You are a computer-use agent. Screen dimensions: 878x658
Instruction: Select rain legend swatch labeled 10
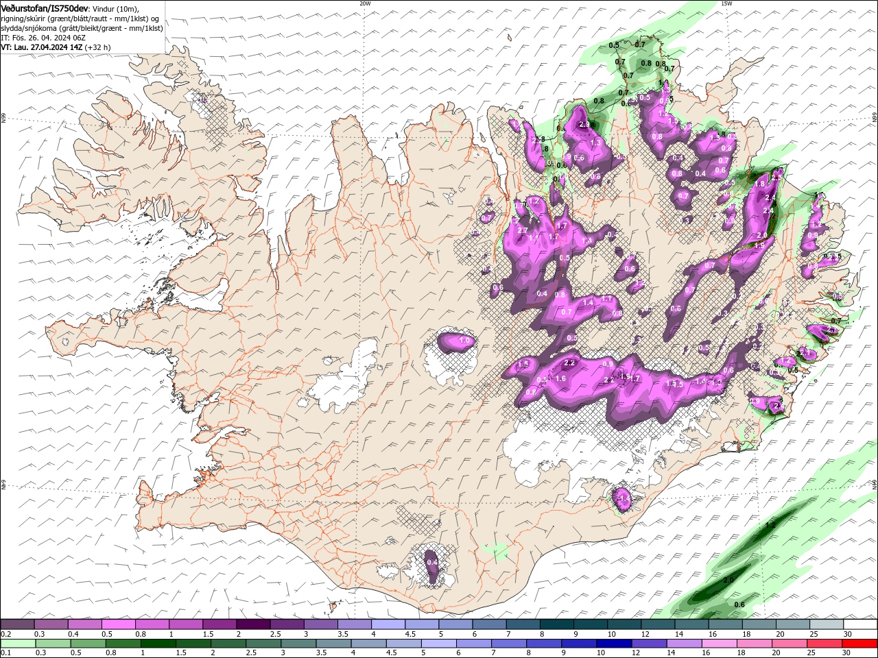tap(615, 644)
